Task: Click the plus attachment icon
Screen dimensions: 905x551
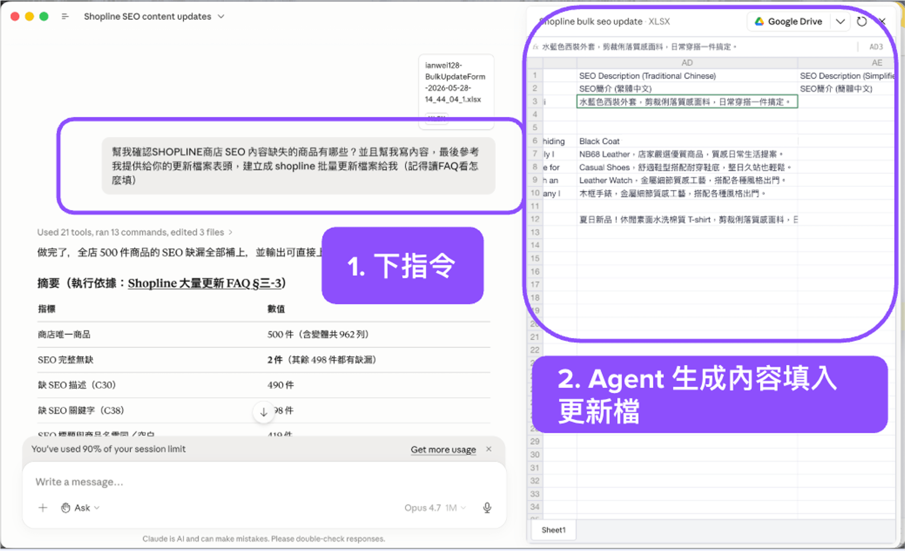Action: [x=43, y=508]
